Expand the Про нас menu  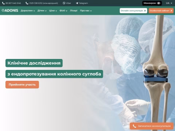coord(86,11)
